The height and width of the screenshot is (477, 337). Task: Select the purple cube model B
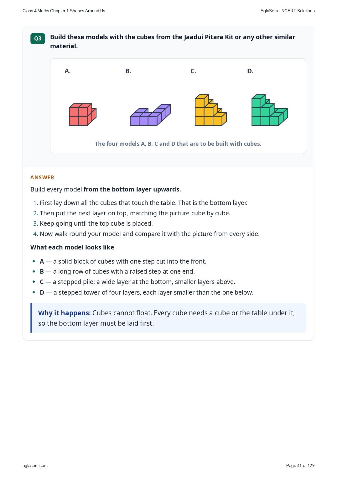point(150,115)
